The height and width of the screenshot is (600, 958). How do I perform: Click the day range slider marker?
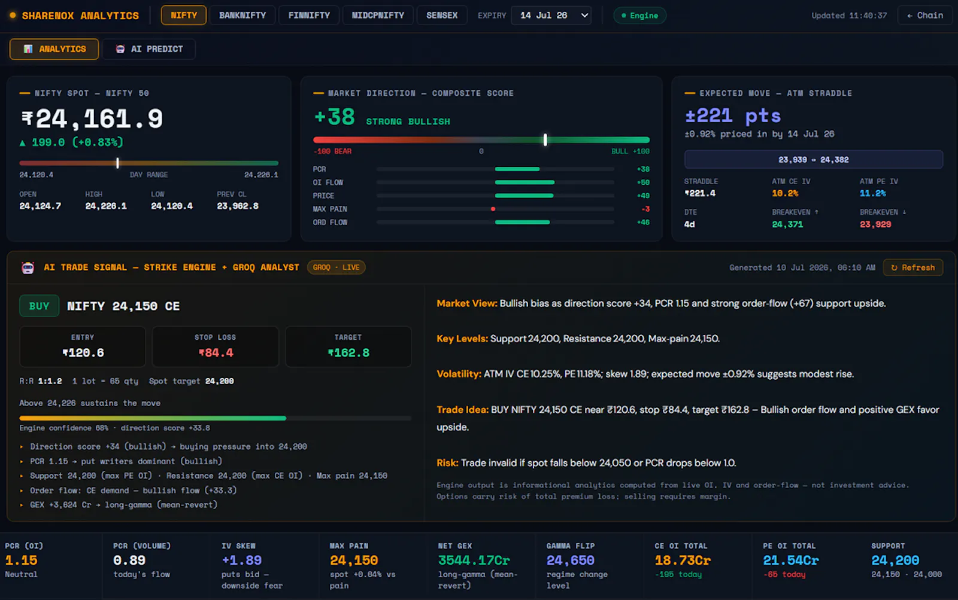[117, 163]
